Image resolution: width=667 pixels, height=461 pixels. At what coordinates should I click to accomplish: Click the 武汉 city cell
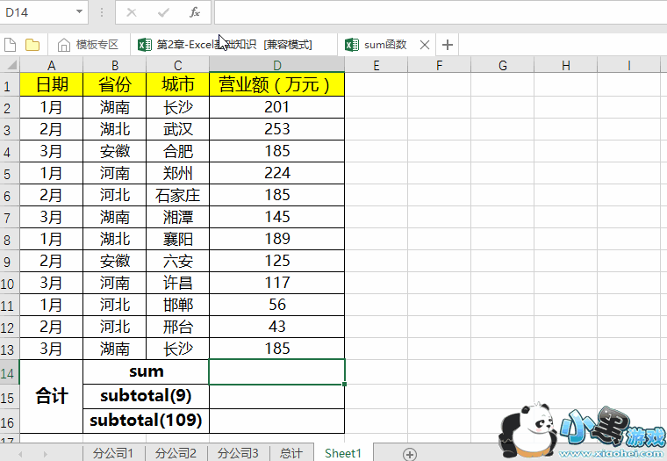tap(178, 129)
